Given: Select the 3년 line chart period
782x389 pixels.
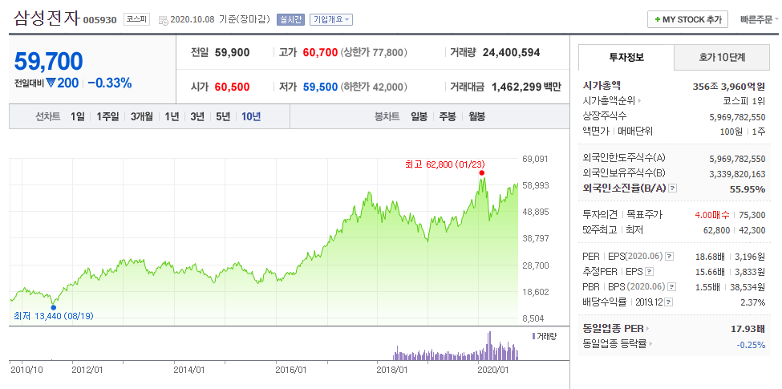Looking at the screenshot, I should tap(197, 117).
